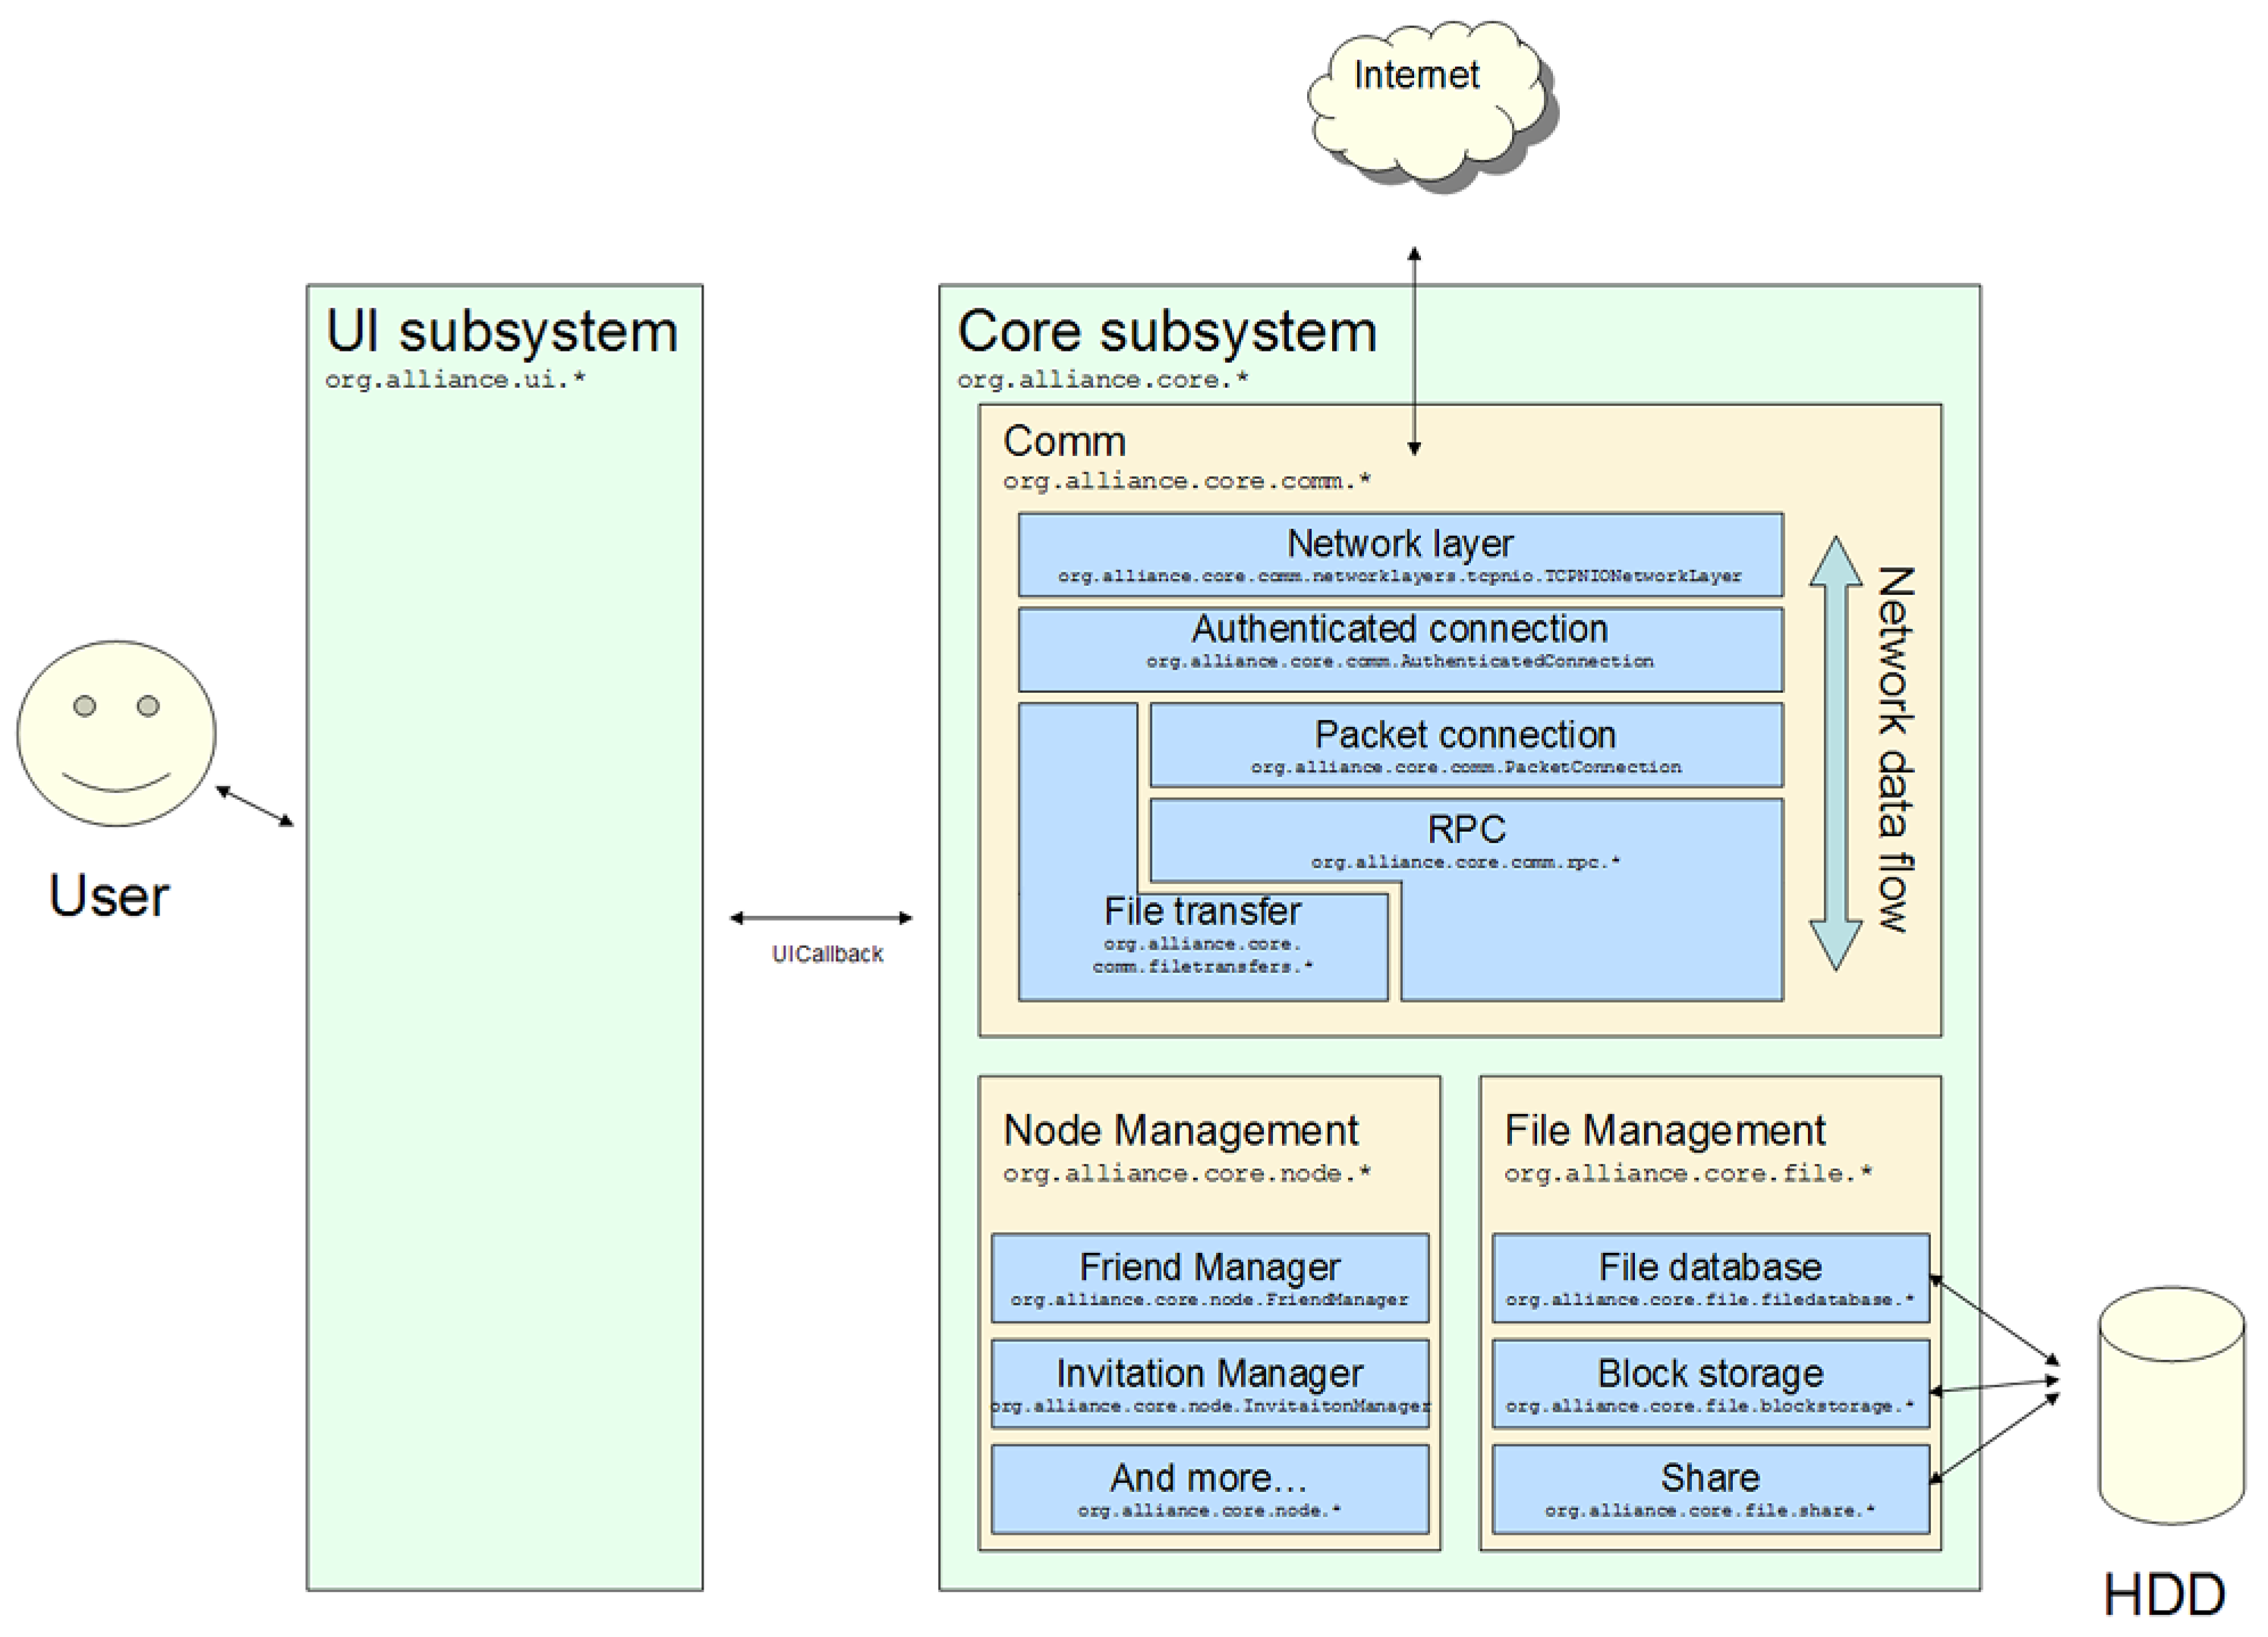Select the Friend Manager box

coord(1209,1278)
